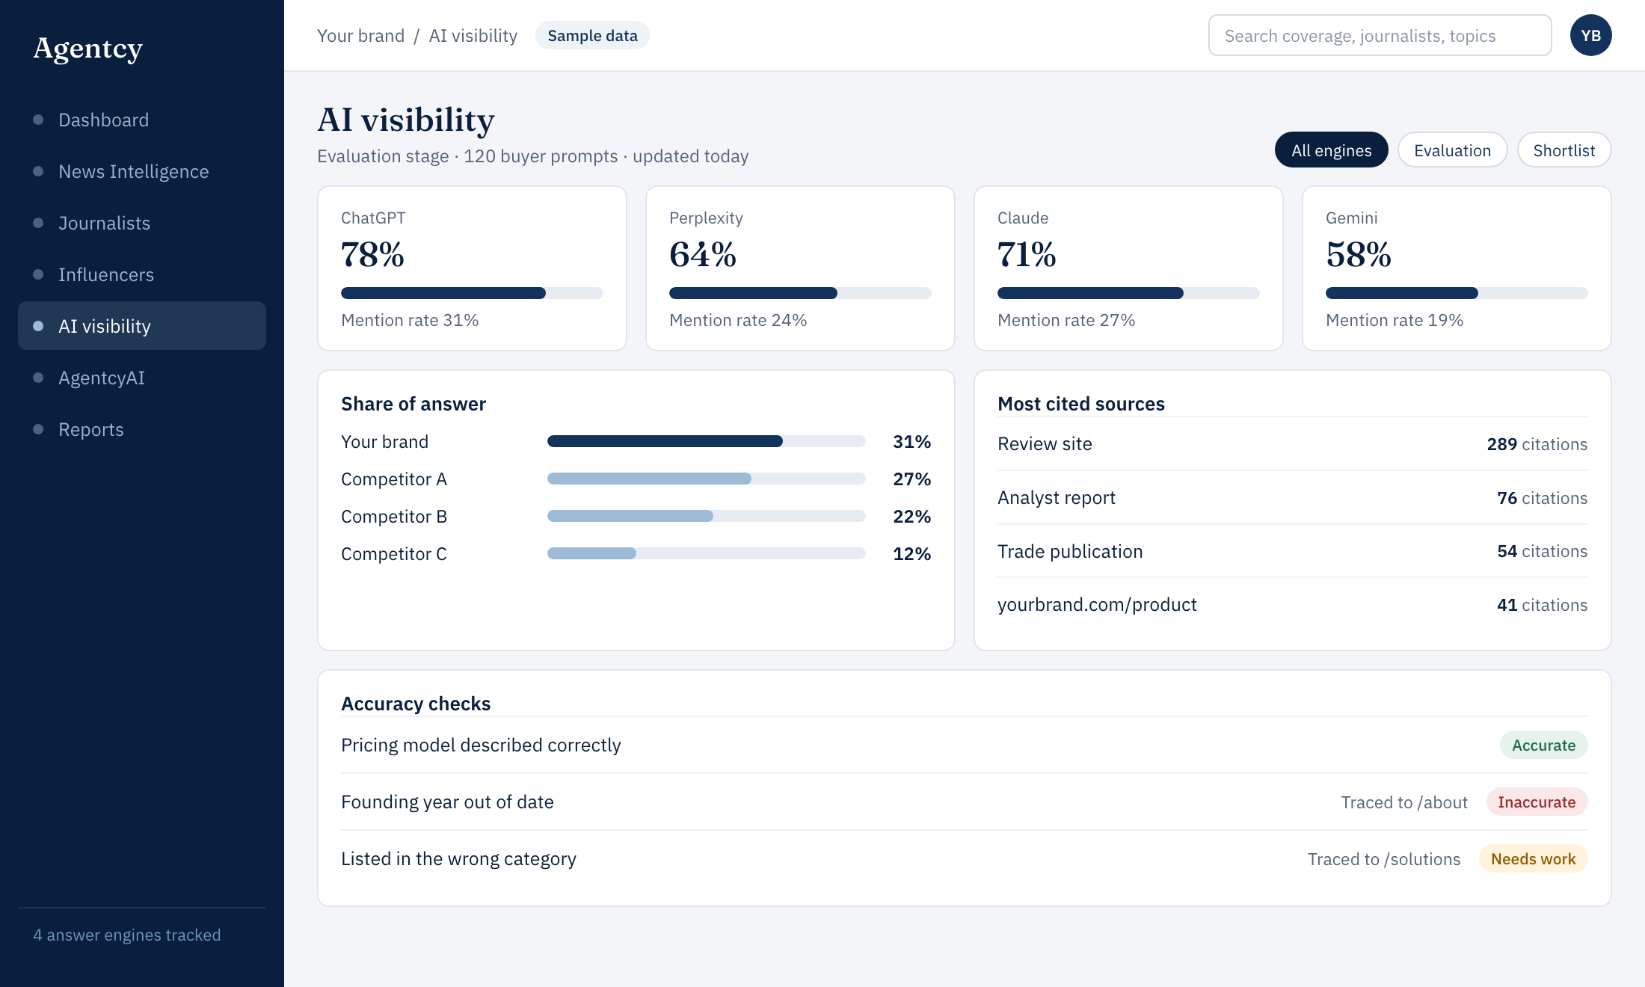This screenshot has height=987, width=1645.
Task: Click the Agentcy logo
Action: point(87,49)
